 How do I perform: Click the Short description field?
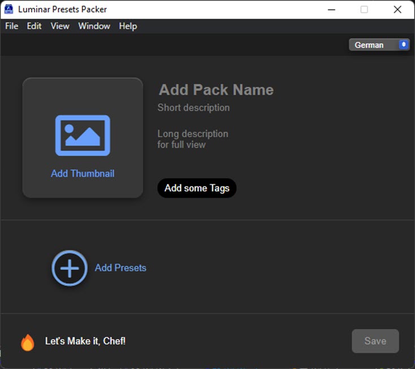pyautogui.click(x=193, y=108)
